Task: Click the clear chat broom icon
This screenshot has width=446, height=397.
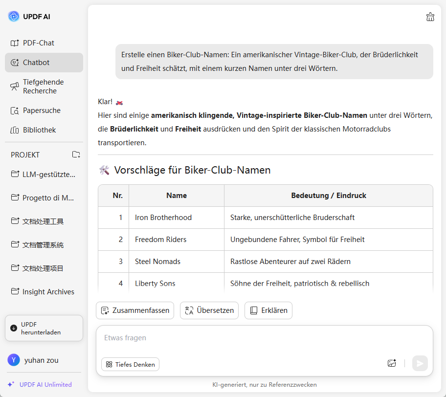Action: point(430,17)
